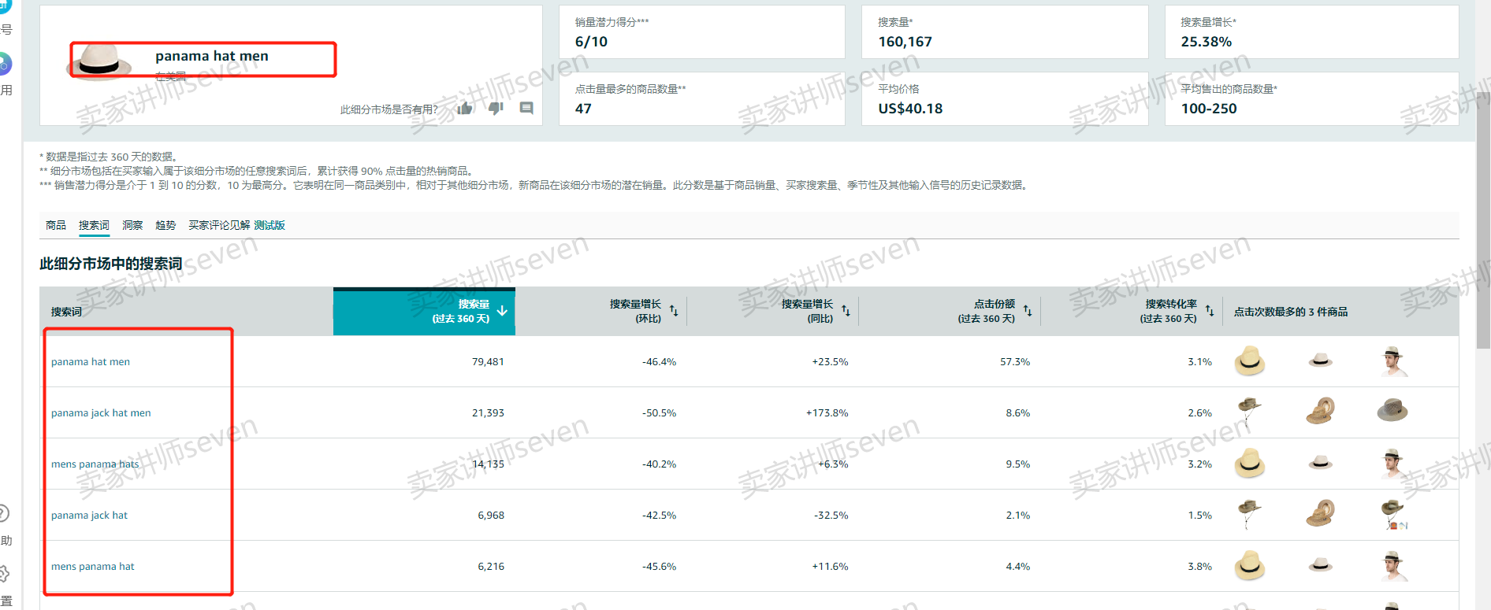Open third product thumbnail in panama jack hat men row
This screenshot has width=1491, height=610.
1392,410
